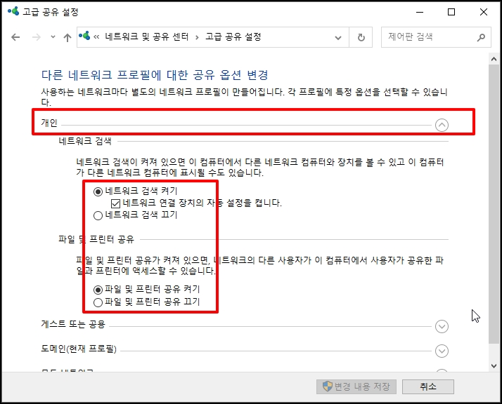Go up one level with up arrow
Screen dimensions: 502x404
pos(67,38)
